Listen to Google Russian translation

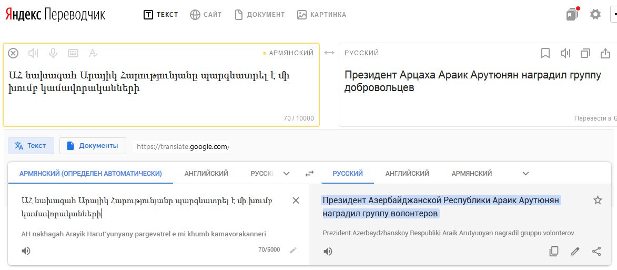click(328, 251)
